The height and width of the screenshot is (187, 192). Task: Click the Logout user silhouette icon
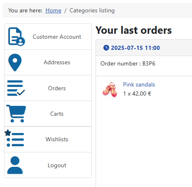point(15,165)
